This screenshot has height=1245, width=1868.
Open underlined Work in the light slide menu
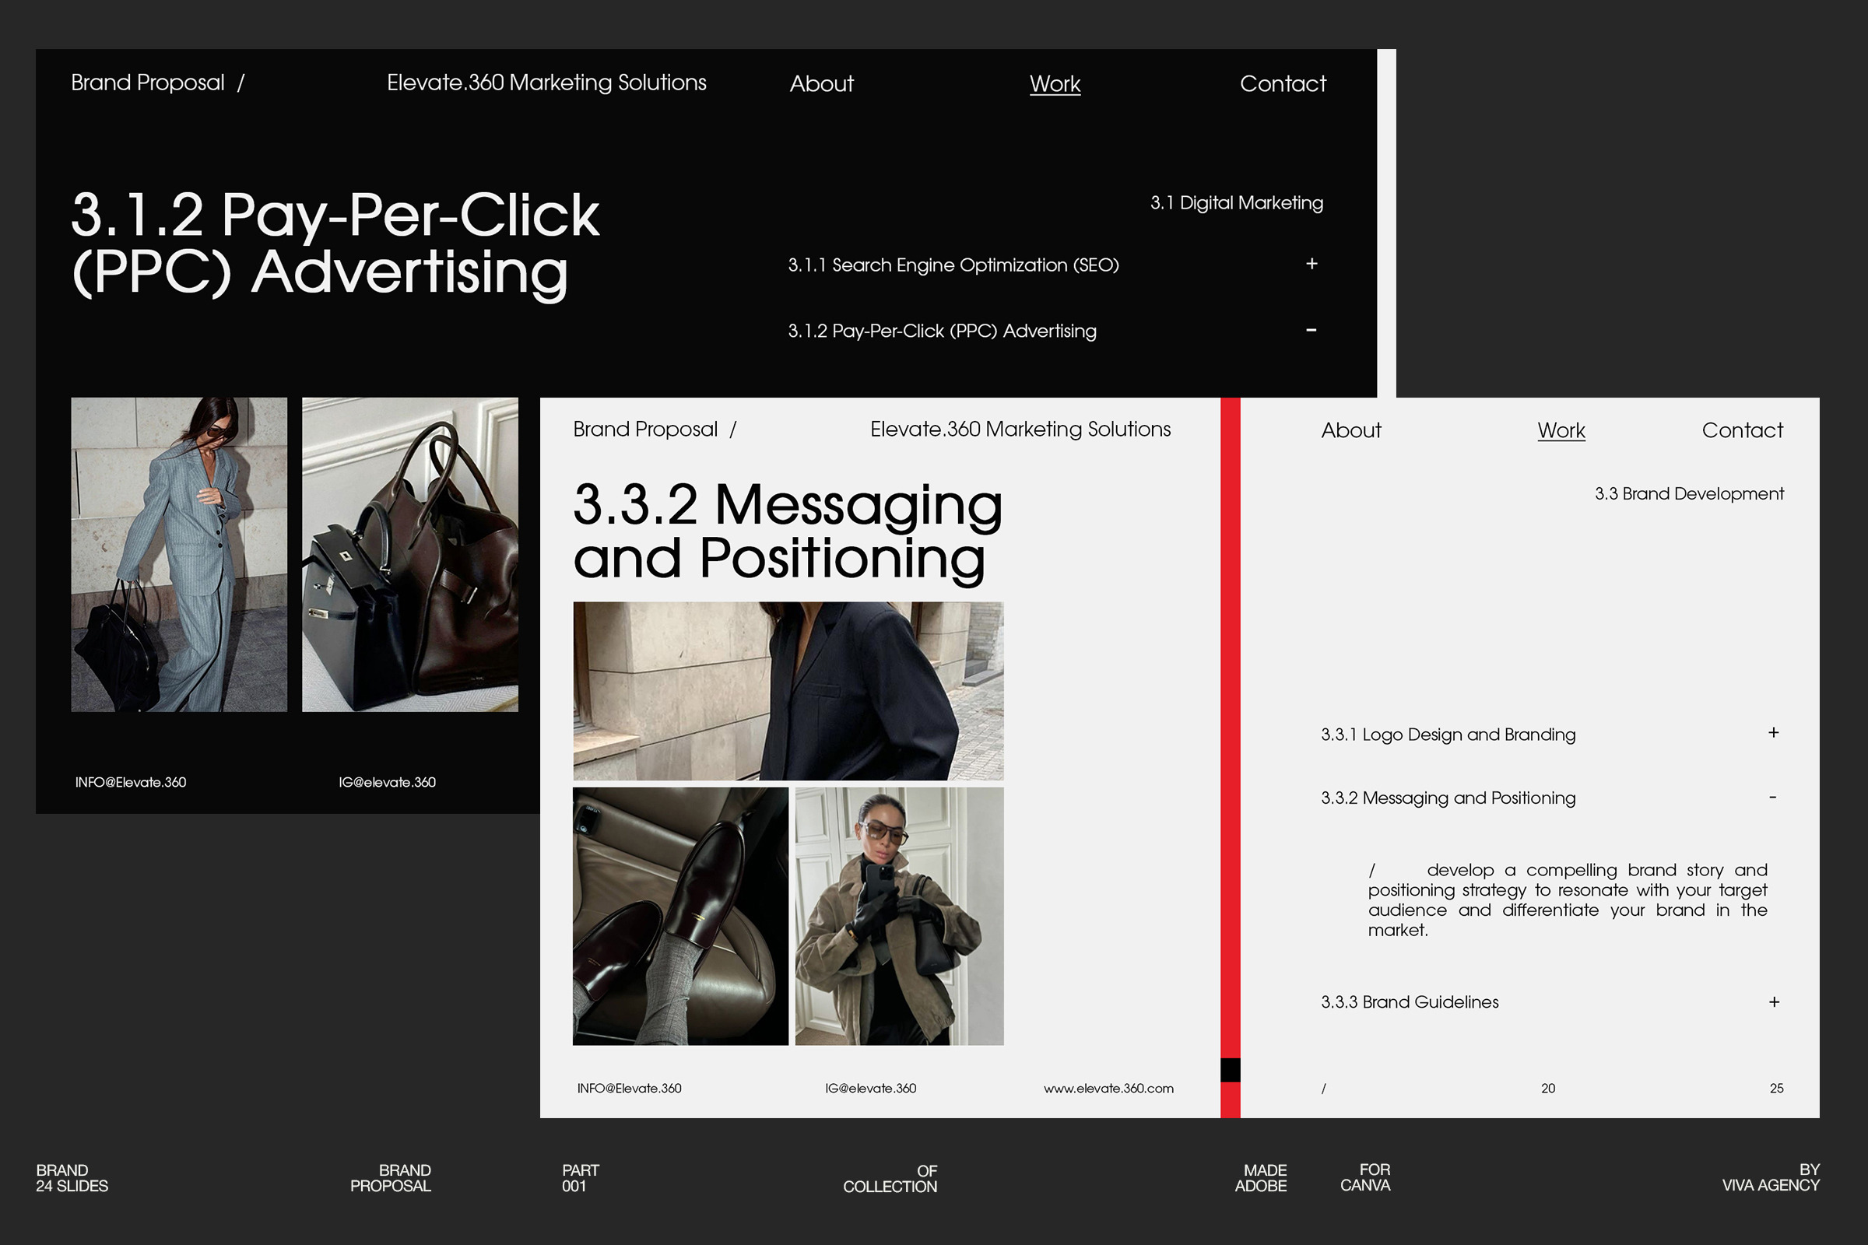pyautogui.click(x=1561, y=430)
